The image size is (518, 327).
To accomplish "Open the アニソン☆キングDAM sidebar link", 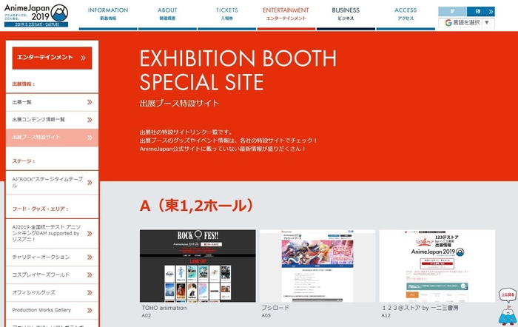I will point(53,233).
